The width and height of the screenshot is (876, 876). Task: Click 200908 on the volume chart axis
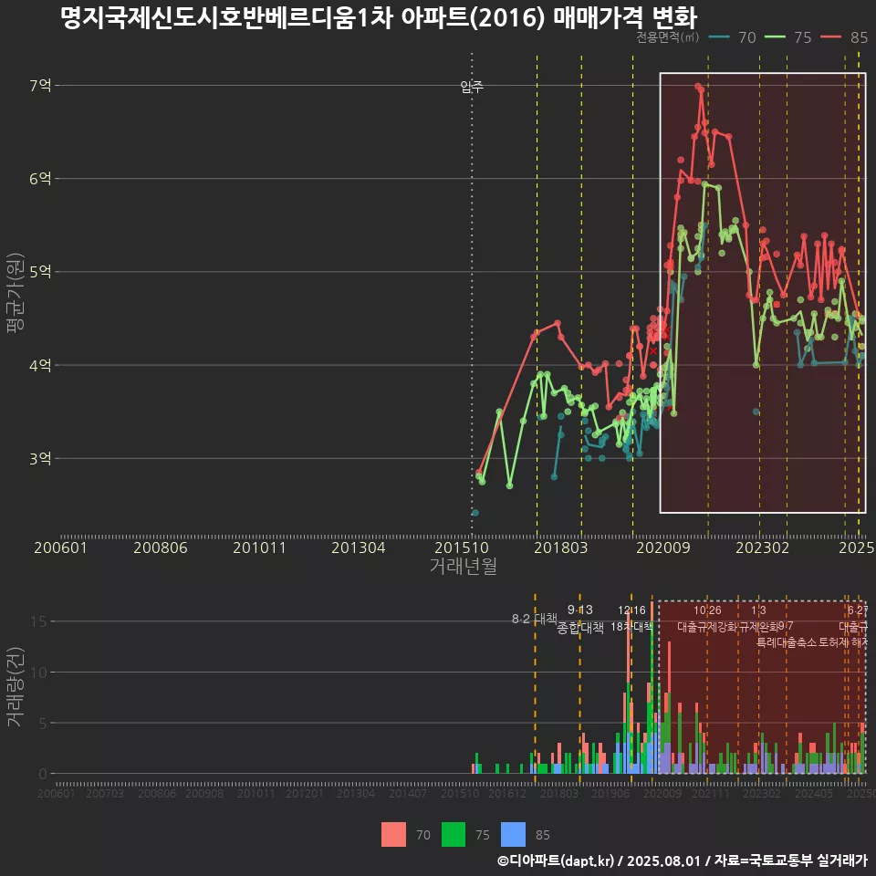[x=204, y=793]
